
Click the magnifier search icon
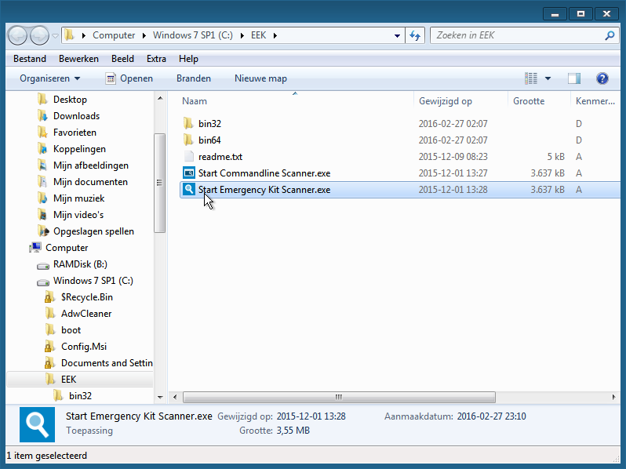610,35
